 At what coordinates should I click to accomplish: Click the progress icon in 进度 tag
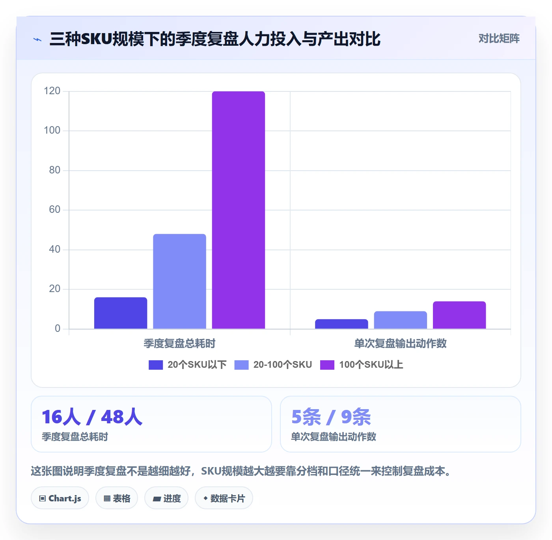tap(157, 499)
